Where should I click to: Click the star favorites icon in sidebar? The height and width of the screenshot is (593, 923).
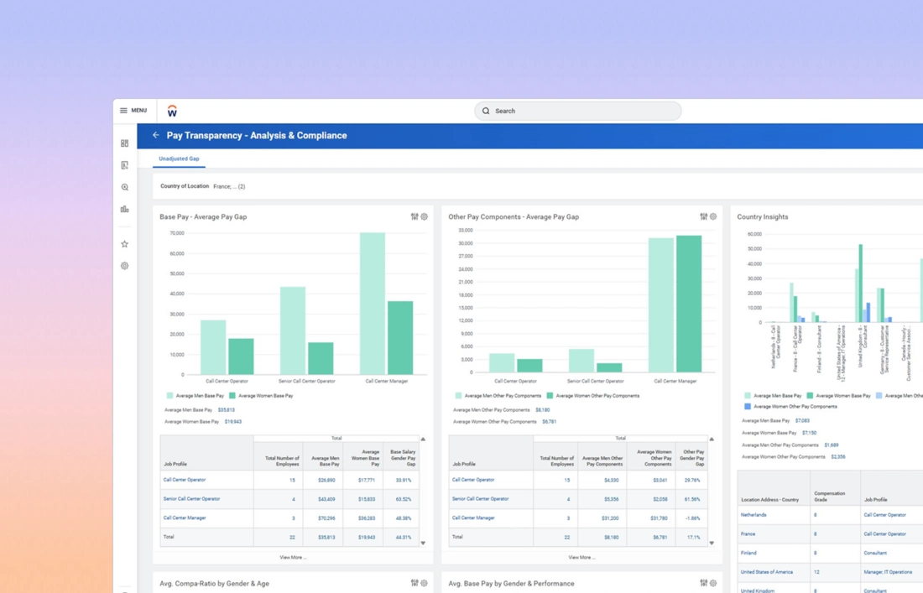[x=125, y=244]
